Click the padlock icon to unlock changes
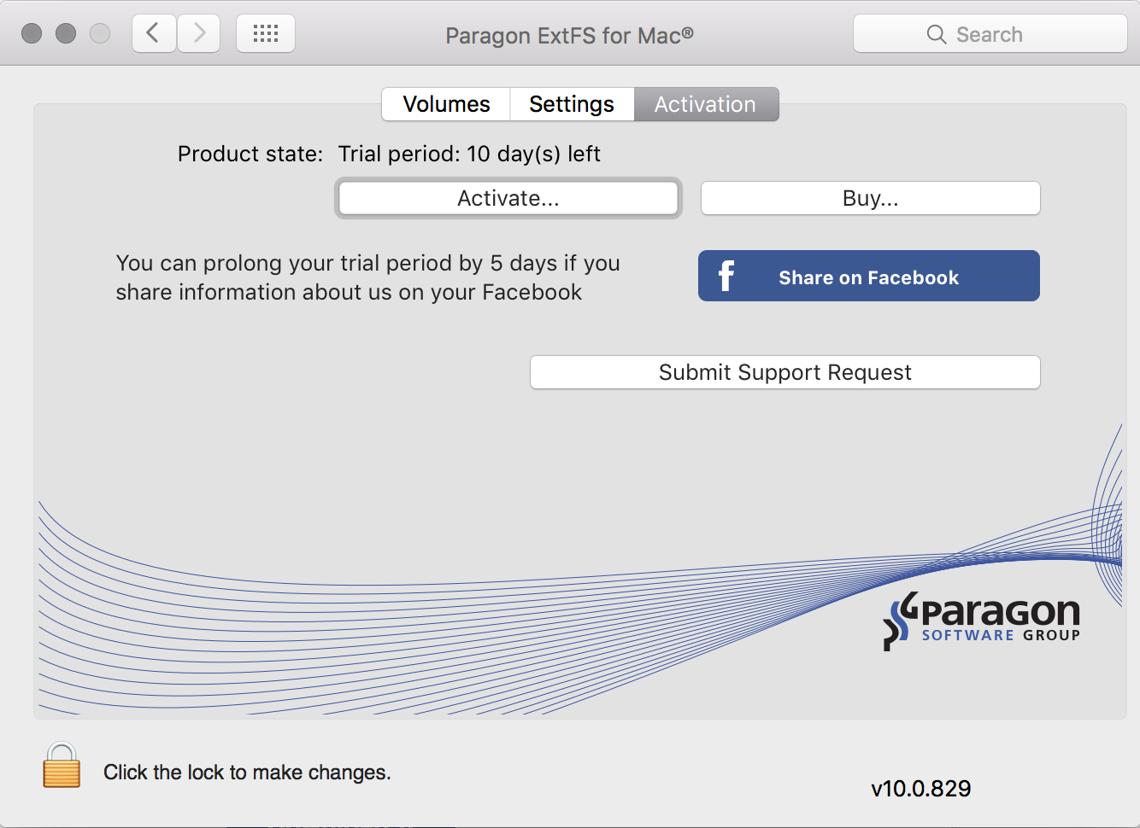1140x828 pixels. [x=62, y=766]
